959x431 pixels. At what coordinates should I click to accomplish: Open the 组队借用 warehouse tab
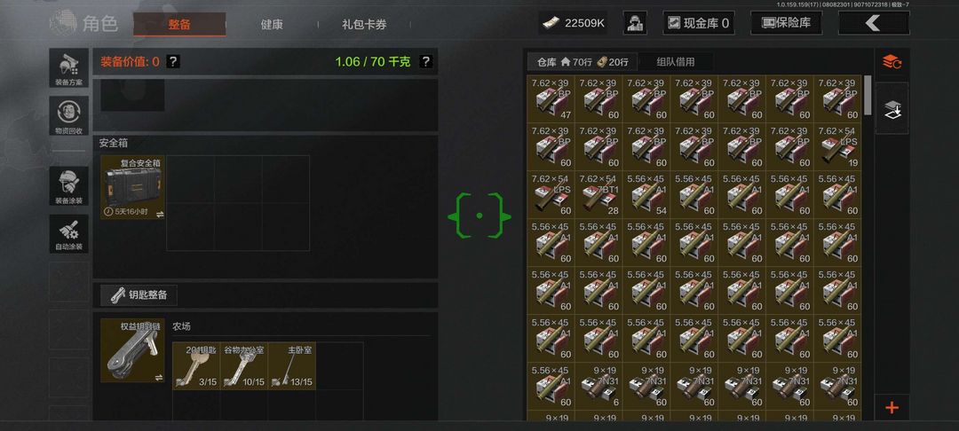tap(675, 62)
